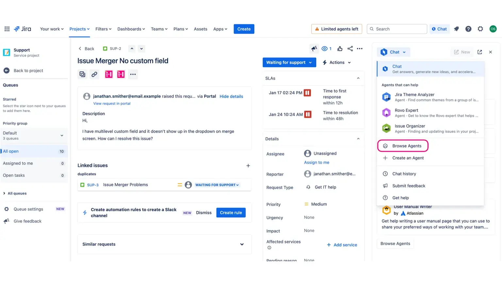This screenshot has width=502, height=282.
Task: Toggle the watch issue eye icon
Action: click(325, 49)
